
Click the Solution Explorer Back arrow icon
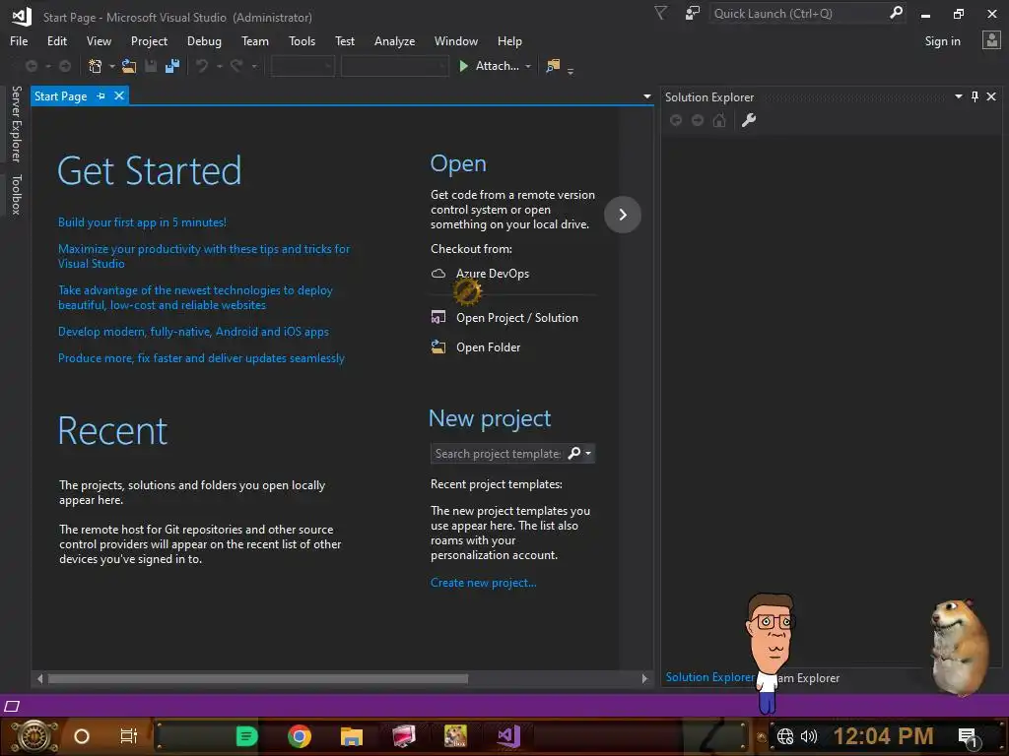click(x=676, y=120)
